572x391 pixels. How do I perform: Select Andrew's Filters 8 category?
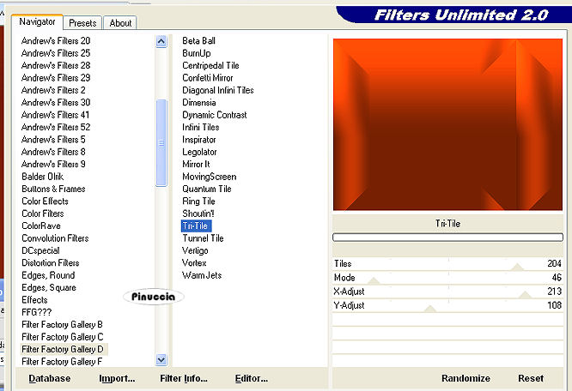pyautogui.click(x=53, y=152)
